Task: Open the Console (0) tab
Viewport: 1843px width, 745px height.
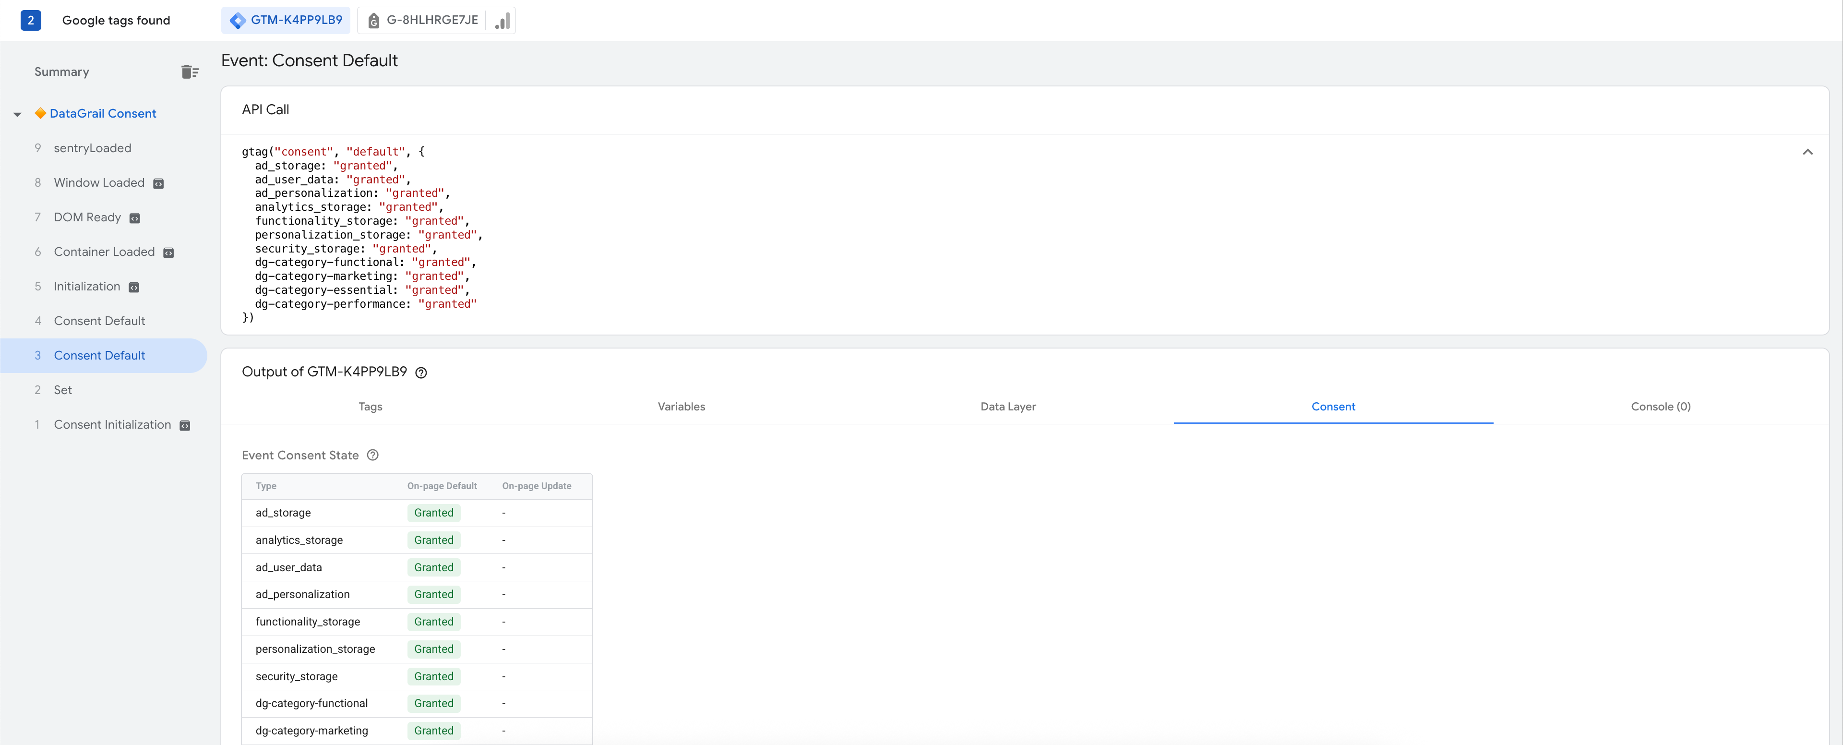Action: [1661, 407]
